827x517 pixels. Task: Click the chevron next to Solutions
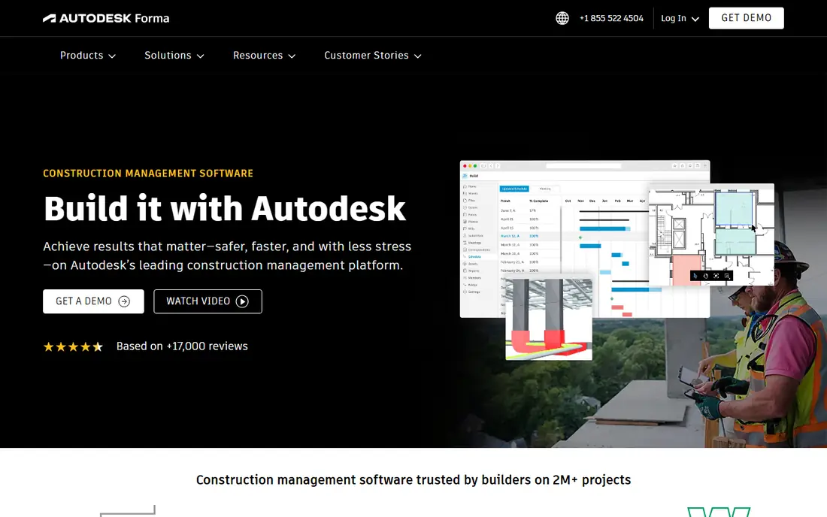pyautogui.click(x=201, y=56)
